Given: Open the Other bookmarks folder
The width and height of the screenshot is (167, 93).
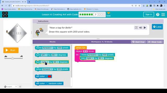Looking at the screenshot, I should point(159,9).
